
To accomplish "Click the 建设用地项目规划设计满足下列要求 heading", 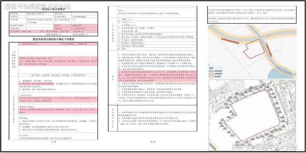I will 53,39.
